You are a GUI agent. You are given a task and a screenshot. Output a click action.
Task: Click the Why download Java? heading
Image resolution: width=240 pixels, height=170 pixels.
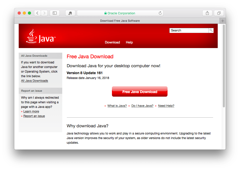87,126
